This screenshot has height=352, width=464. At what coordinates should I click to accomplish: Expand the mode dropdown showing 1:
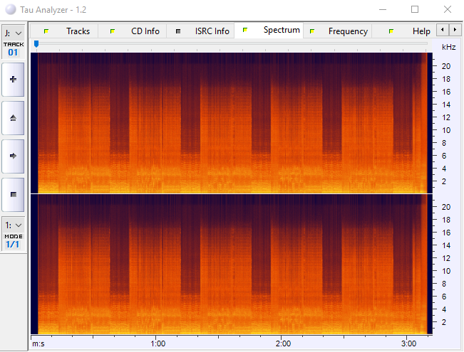pos(14,225)
